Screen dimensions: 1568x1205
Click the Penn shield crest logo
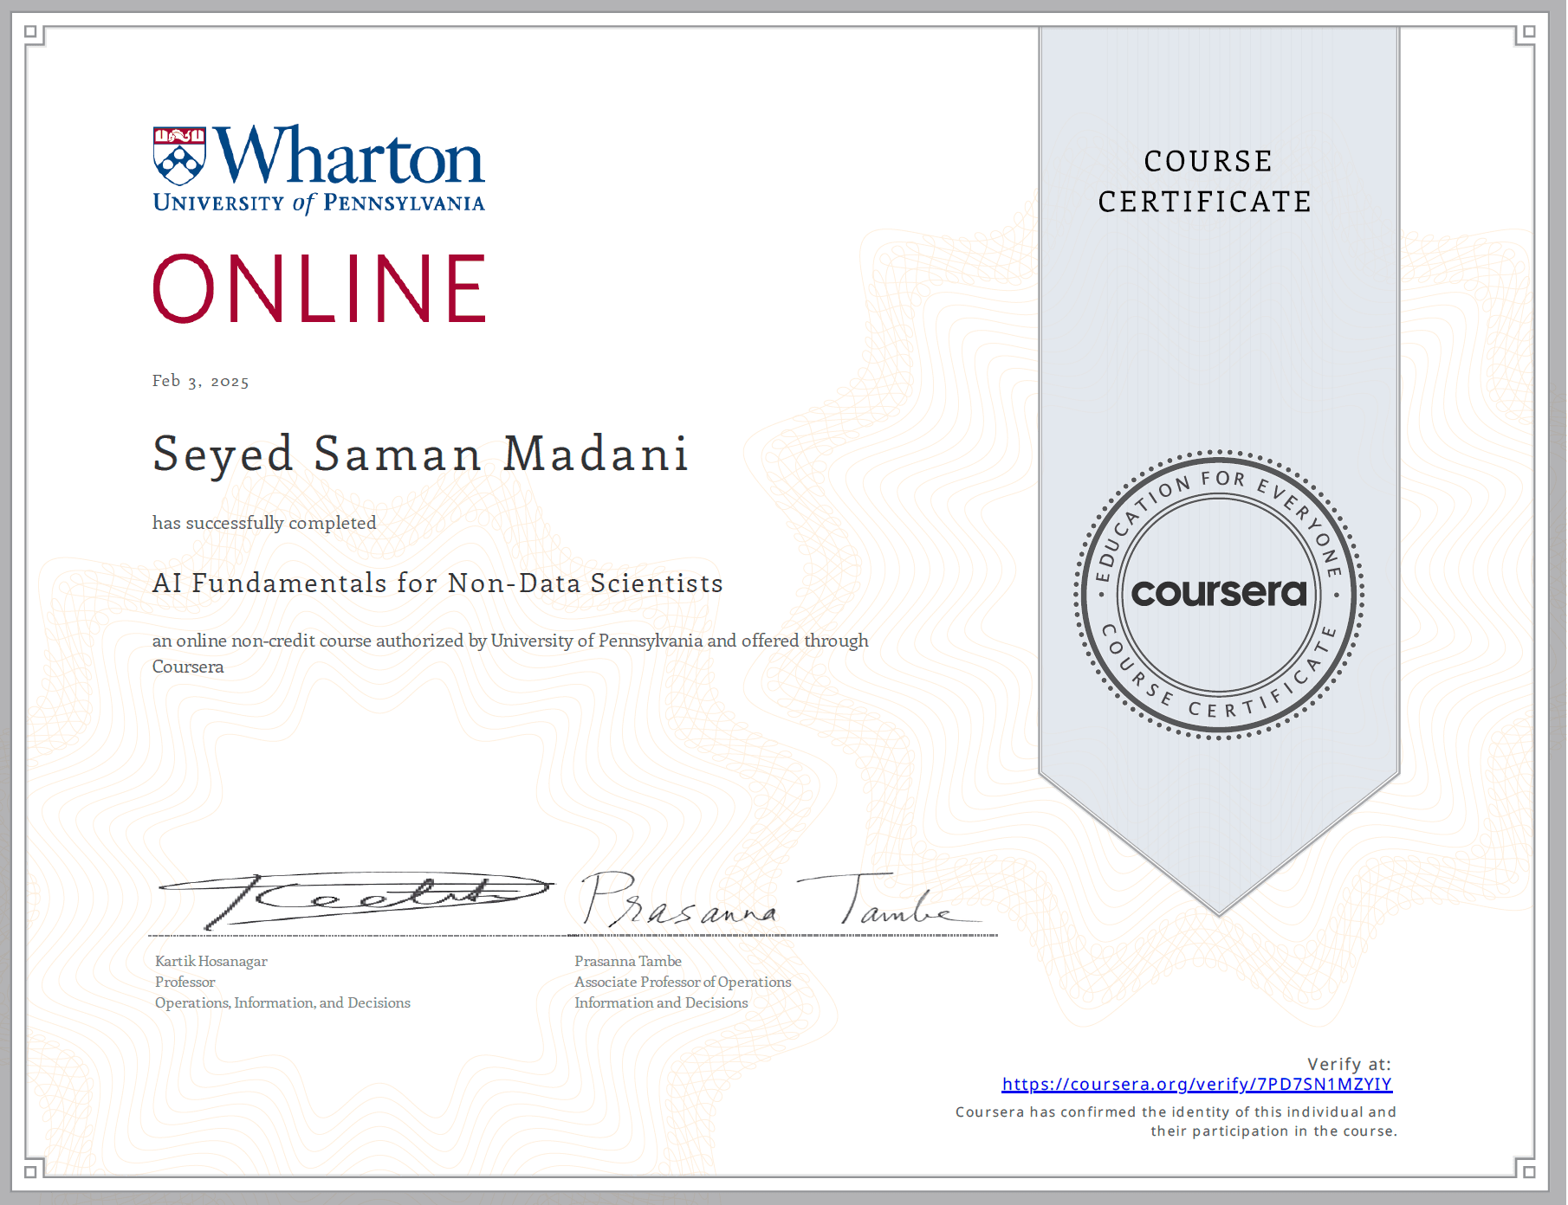coord(179,156)
